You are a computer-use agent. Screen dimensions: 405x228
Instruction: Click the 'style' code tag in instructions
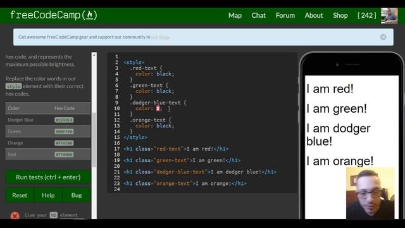[x=13, y=86]
